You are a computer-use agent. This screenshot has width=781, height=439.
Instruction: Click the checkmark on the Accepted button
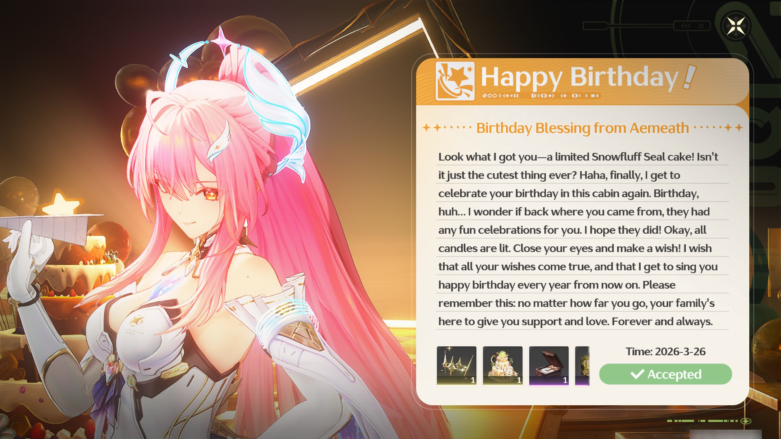pyautogui.click(x=637, y=374)
